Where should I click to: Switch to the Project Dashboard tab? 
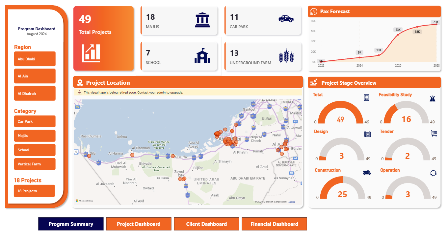tap(139, 224)
